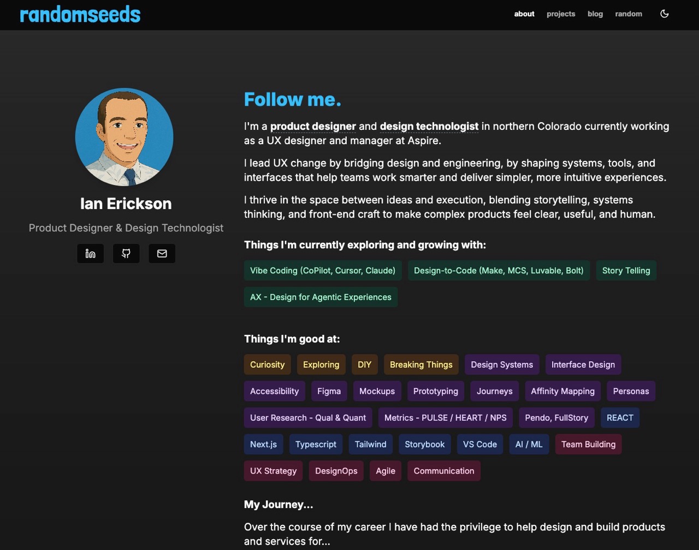Go to the about page
The height and width of the screenshot is (550, 699).
[524, 14]
